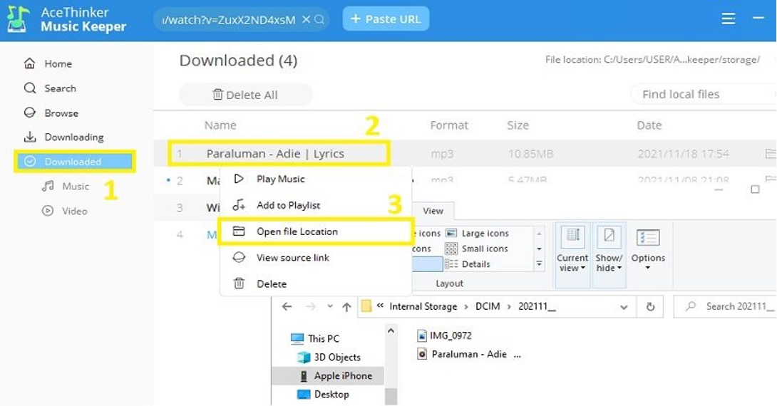Sort by the Date column header
Screen dimensions: 777x406
point(649,125)
